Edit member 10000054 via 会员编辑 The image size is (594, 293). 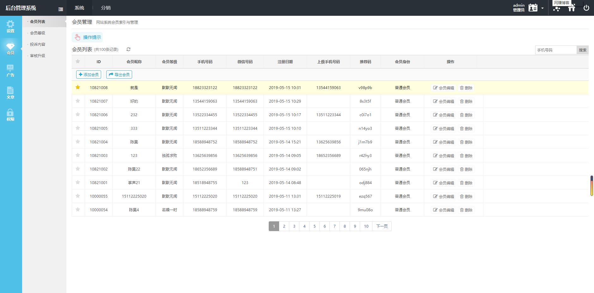pos(444,210)
